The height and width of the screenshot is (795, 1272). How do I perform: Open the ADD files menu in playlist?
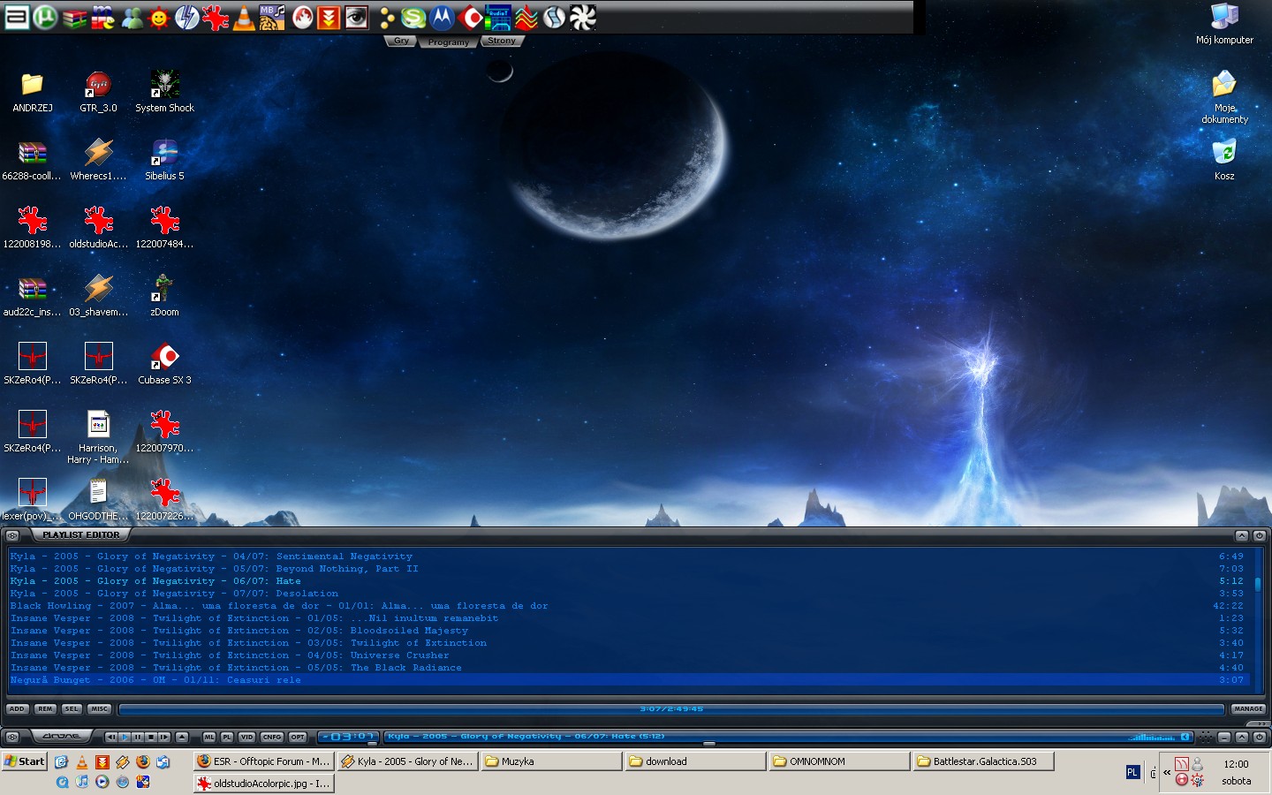coord(17,708)
